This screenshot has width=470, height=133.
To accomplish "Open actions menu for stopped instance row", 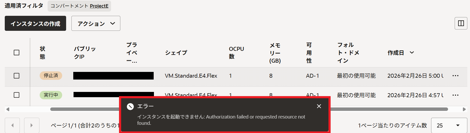I will (455, 76).
